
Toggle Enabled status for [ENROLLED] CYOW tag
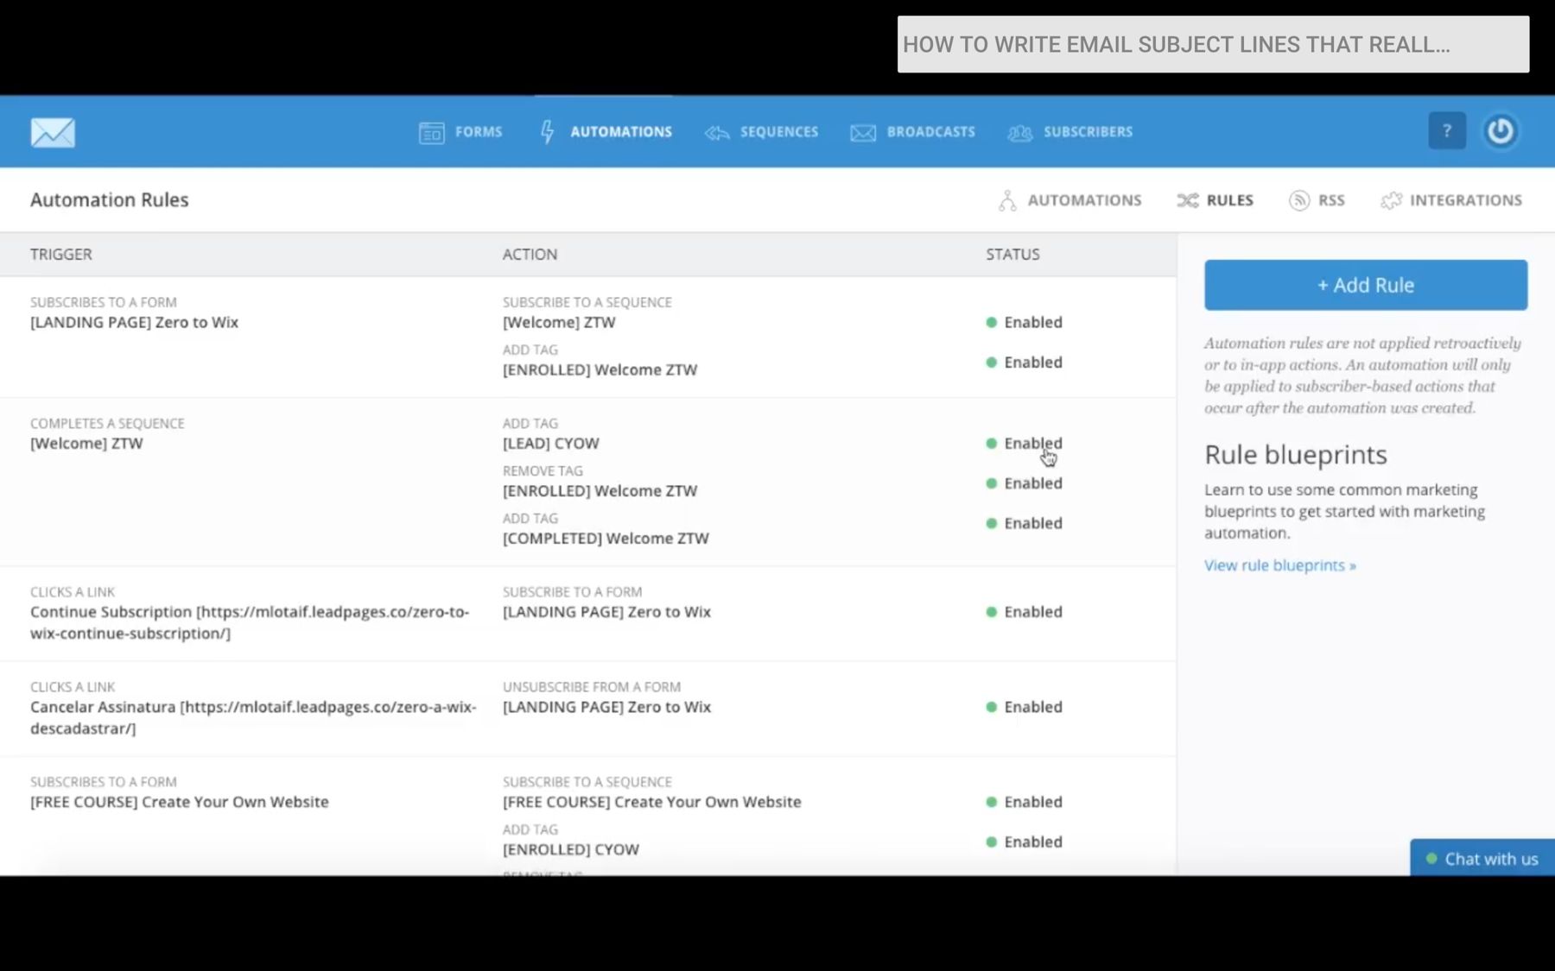1025,842
